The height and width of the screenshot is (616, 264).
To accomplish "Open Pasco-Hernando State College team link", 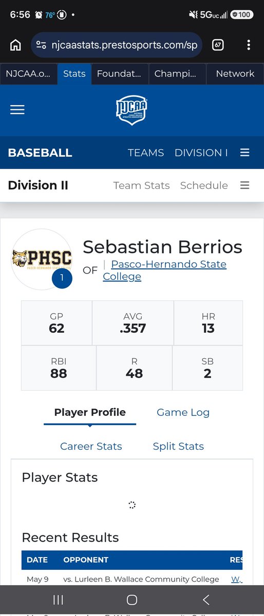I will click(165, 270).
